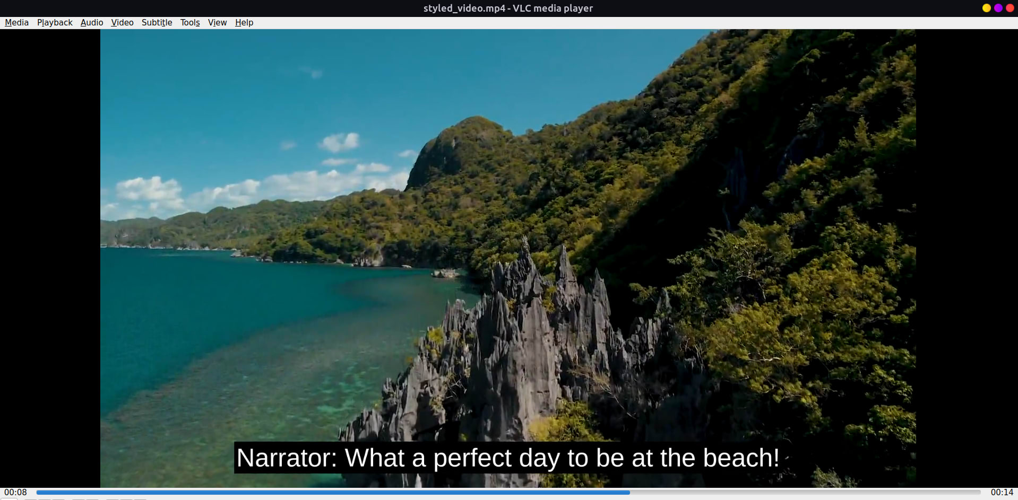The height and width of the screenshot is (500, 1018).
Task: Open the Playback menu
Action: pyautogui.click(x=55, y=22)
